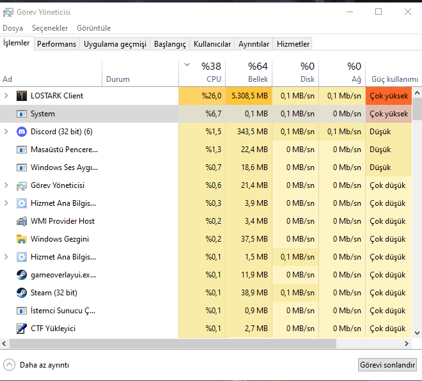Open the Seçenekler menu
This screenshot has width=422, height=381.
50,28
